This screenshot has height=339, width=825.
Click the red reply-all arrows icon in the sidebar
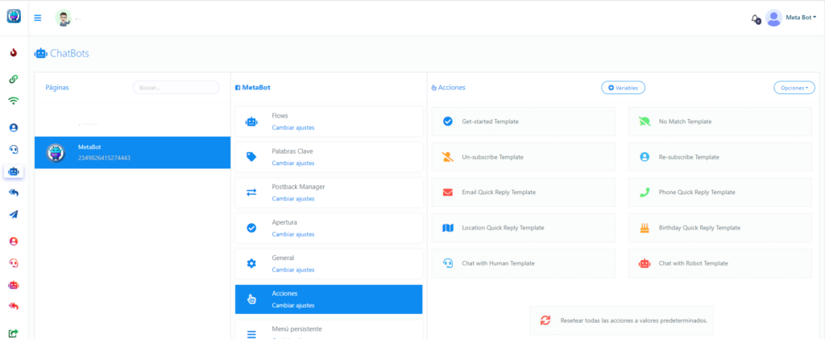14,307
